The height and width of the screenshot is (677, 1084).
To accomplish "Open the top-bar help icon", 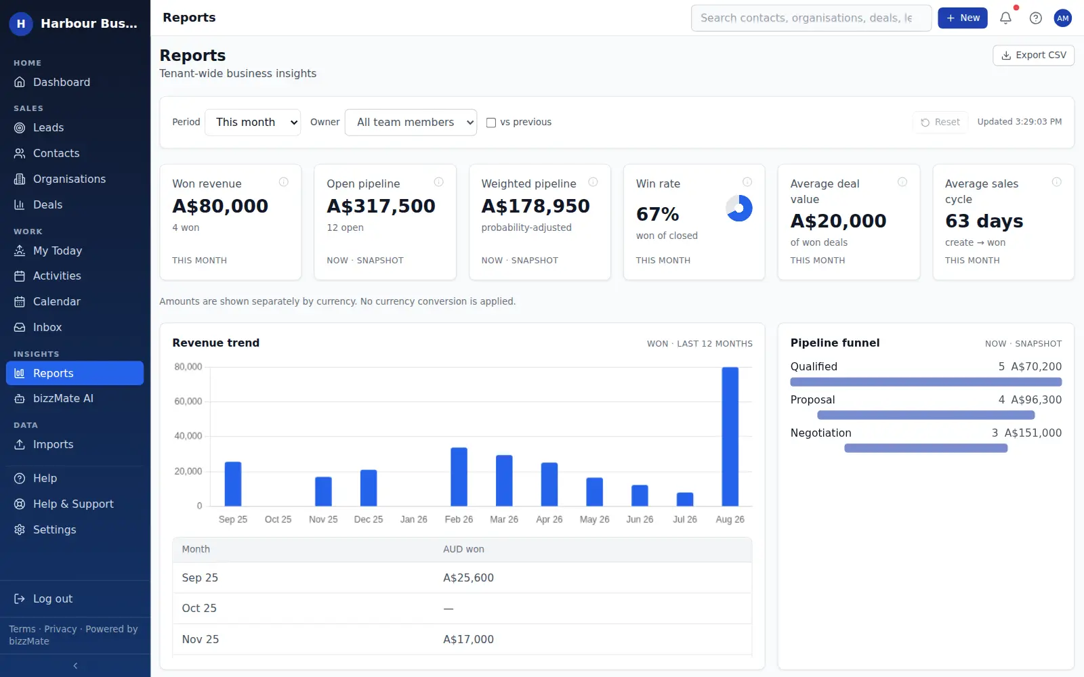I will pyautogui.click(x=1035, y=18).
